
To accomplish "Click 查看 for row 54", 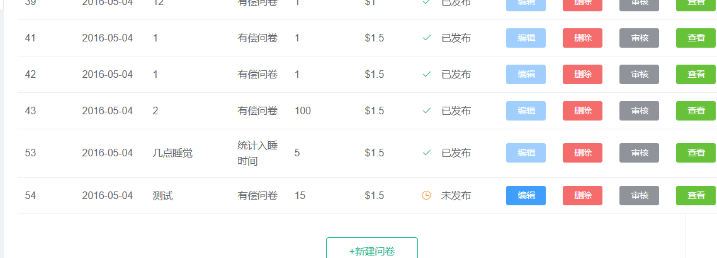I will click(x=696, y=196).
